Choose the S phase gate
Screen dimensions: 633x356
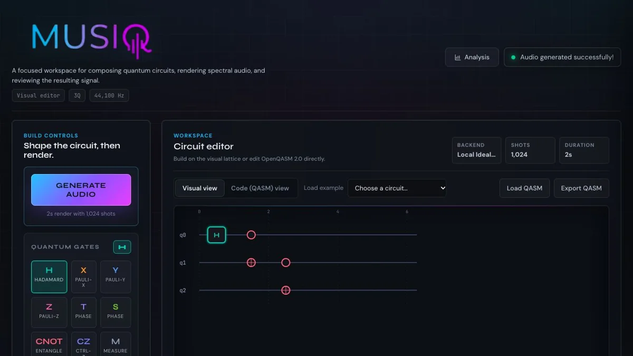click(x=116, y=312)
